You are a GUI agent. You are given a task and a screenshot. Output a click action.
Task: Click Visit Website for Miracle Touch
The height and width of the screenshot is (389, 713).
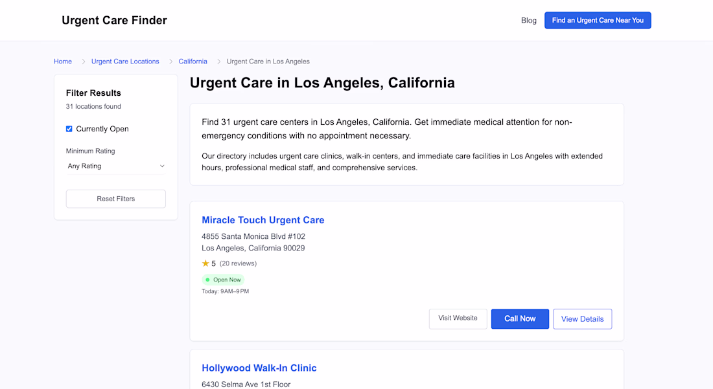pyautogui.click(x=458, y=318)
